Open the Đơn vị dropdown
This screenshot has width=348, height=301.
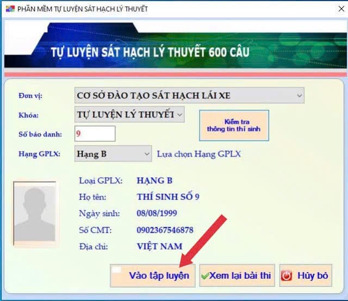click(x=189, y=96)
